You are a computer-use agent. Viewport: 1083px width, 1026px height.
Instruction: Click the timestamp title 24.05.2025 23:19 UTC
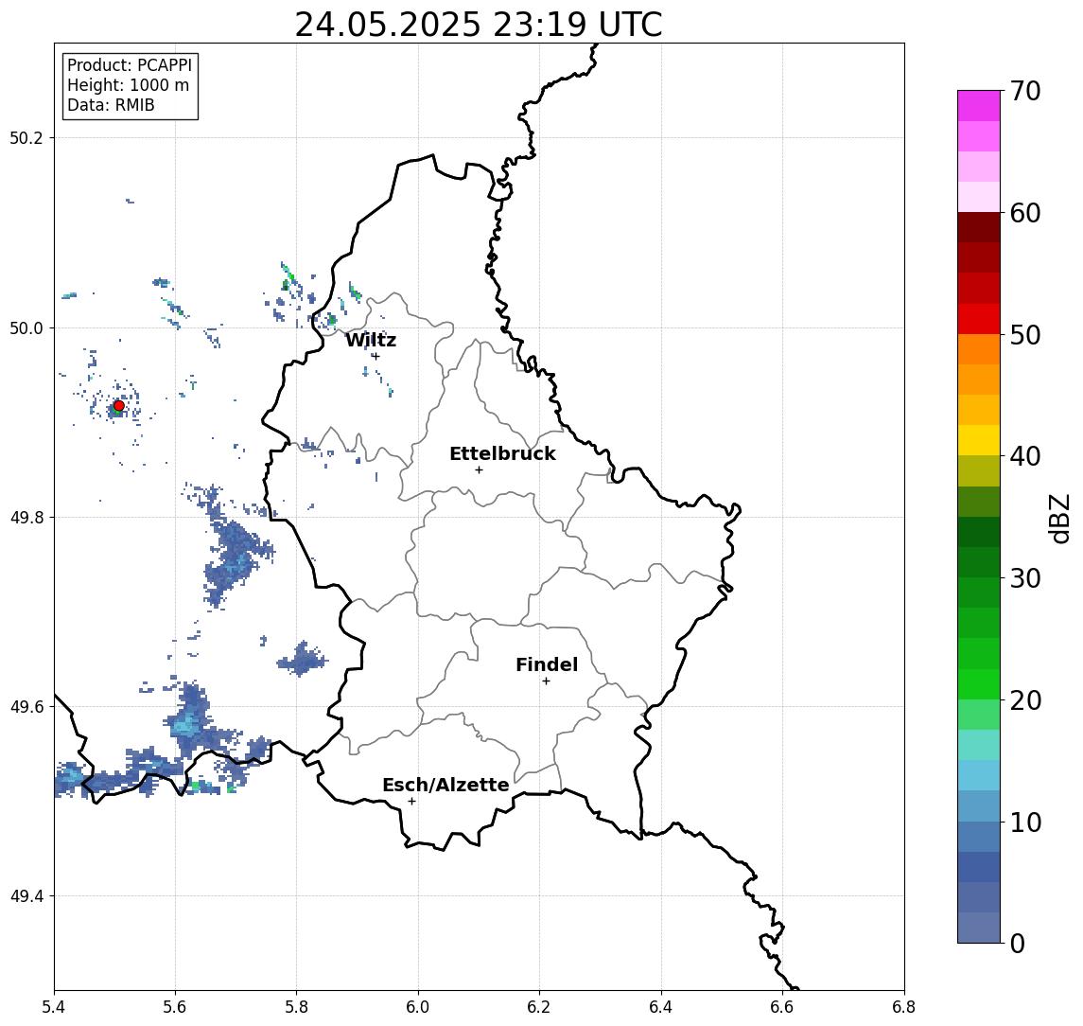479,25
